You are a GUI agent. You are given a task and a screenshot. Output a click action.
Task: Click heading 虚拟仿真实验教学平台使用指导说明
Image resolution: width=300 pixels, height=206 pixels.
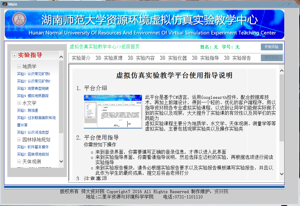[174, 75]
